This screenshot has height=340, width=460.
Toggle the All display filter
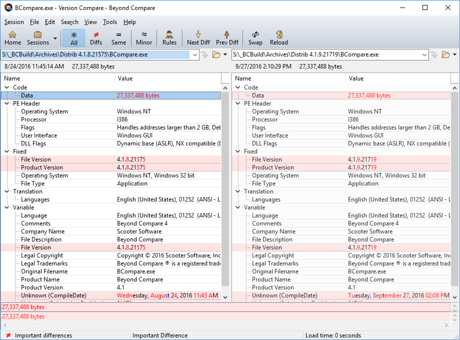[x=73, y=38]
